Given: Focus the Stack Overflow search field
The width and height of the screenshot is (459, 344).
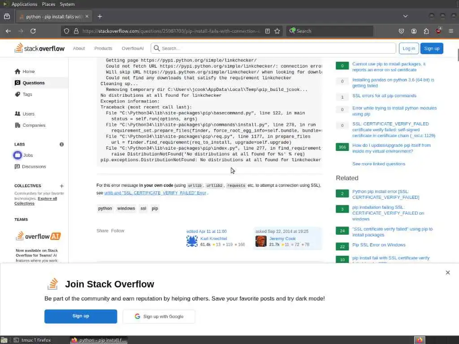Looking at the screenshot, I should click(273, 48).
